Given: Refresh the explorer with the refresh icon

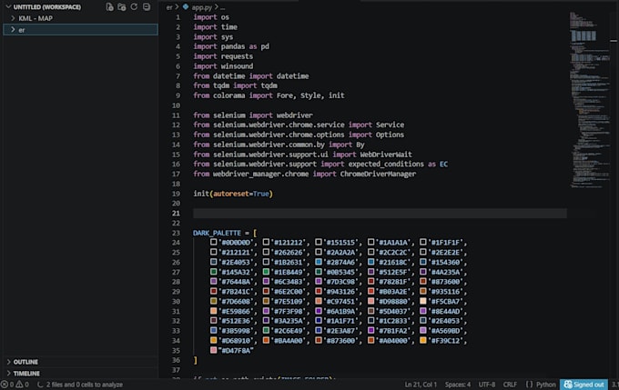Looking at the screenshot, I should [134, 7].
